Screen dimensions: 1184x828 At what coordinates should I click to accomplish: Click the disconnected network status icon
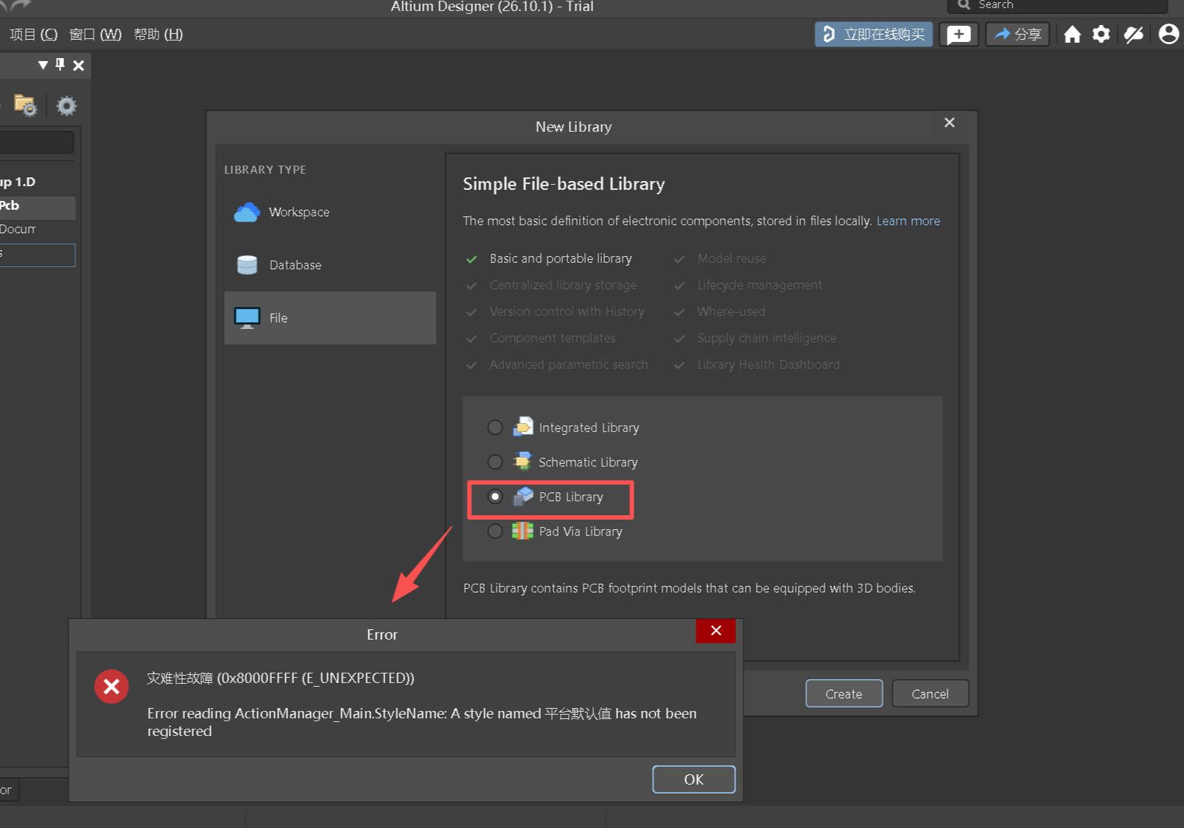1134,35
